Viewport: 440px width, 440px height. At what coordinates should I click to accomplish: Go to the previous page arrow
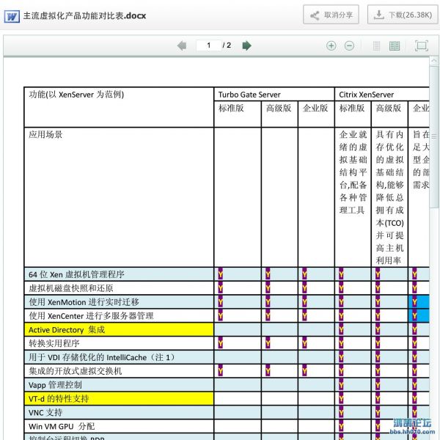coord(182,45)
